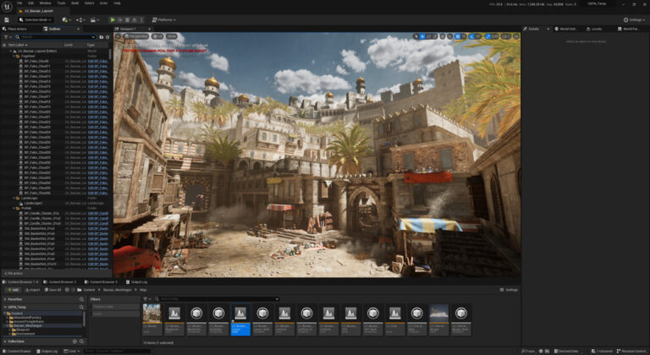Toggle visibility of LV_Bazaar_Layout level
The width and height of the screenshot is (650, 355).
[4, 51]
